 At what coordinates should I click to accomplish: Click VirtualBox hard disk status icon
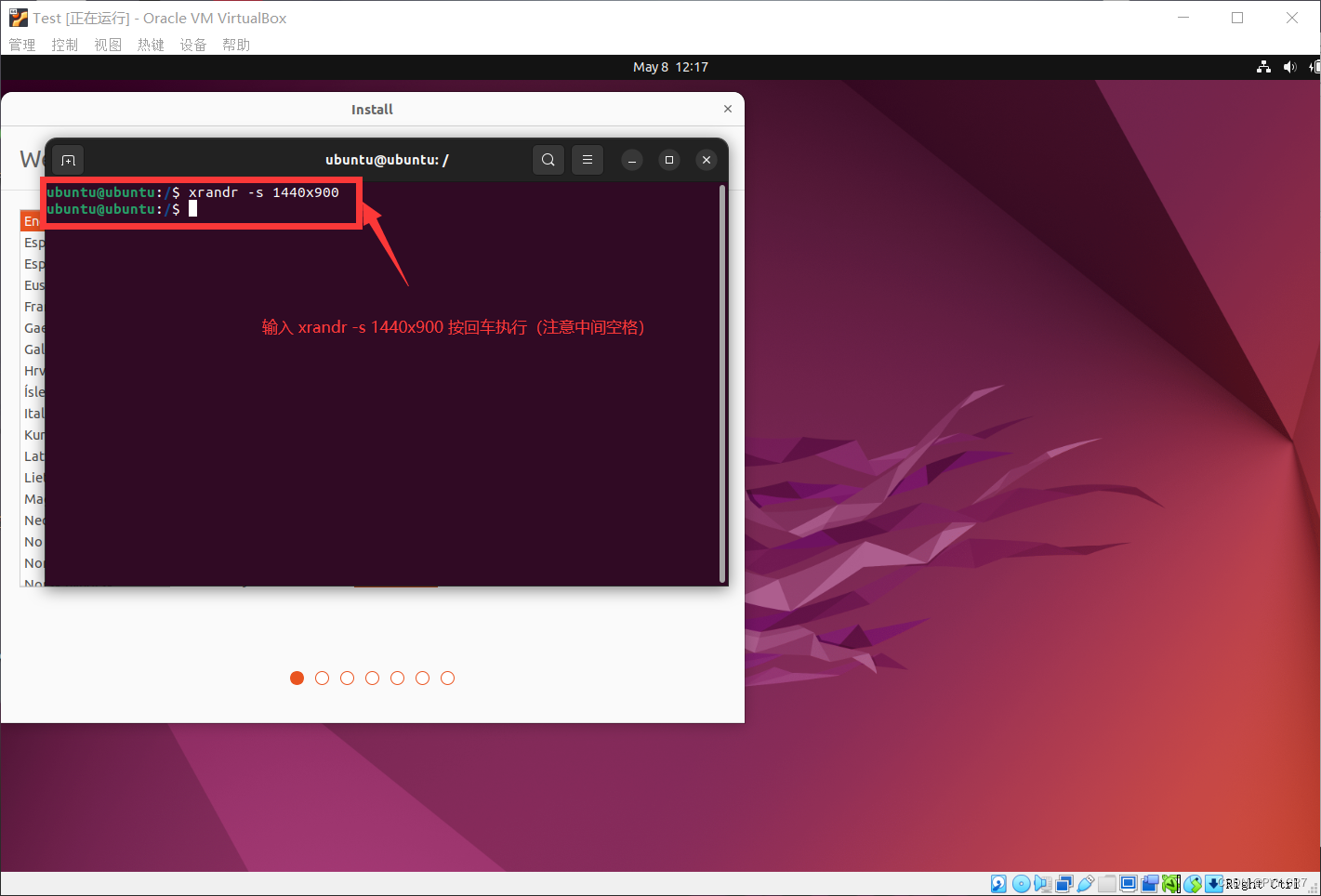998,883
